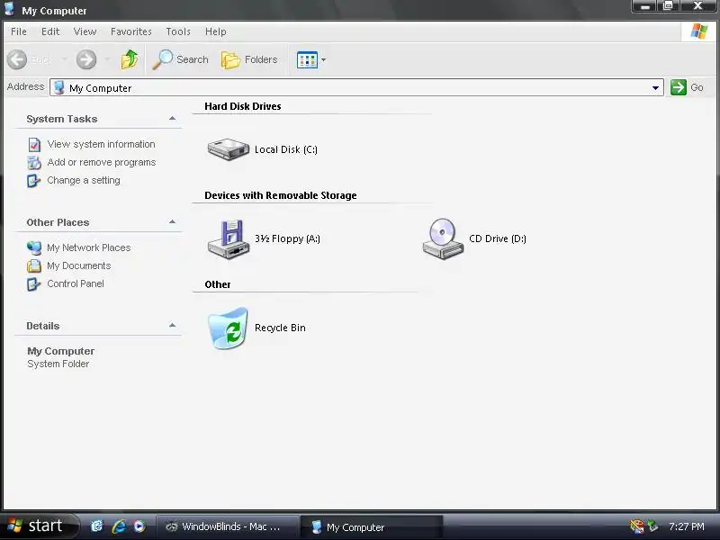Open Control Panel link
Screen dimensions: 720x540
coord(76,283)
